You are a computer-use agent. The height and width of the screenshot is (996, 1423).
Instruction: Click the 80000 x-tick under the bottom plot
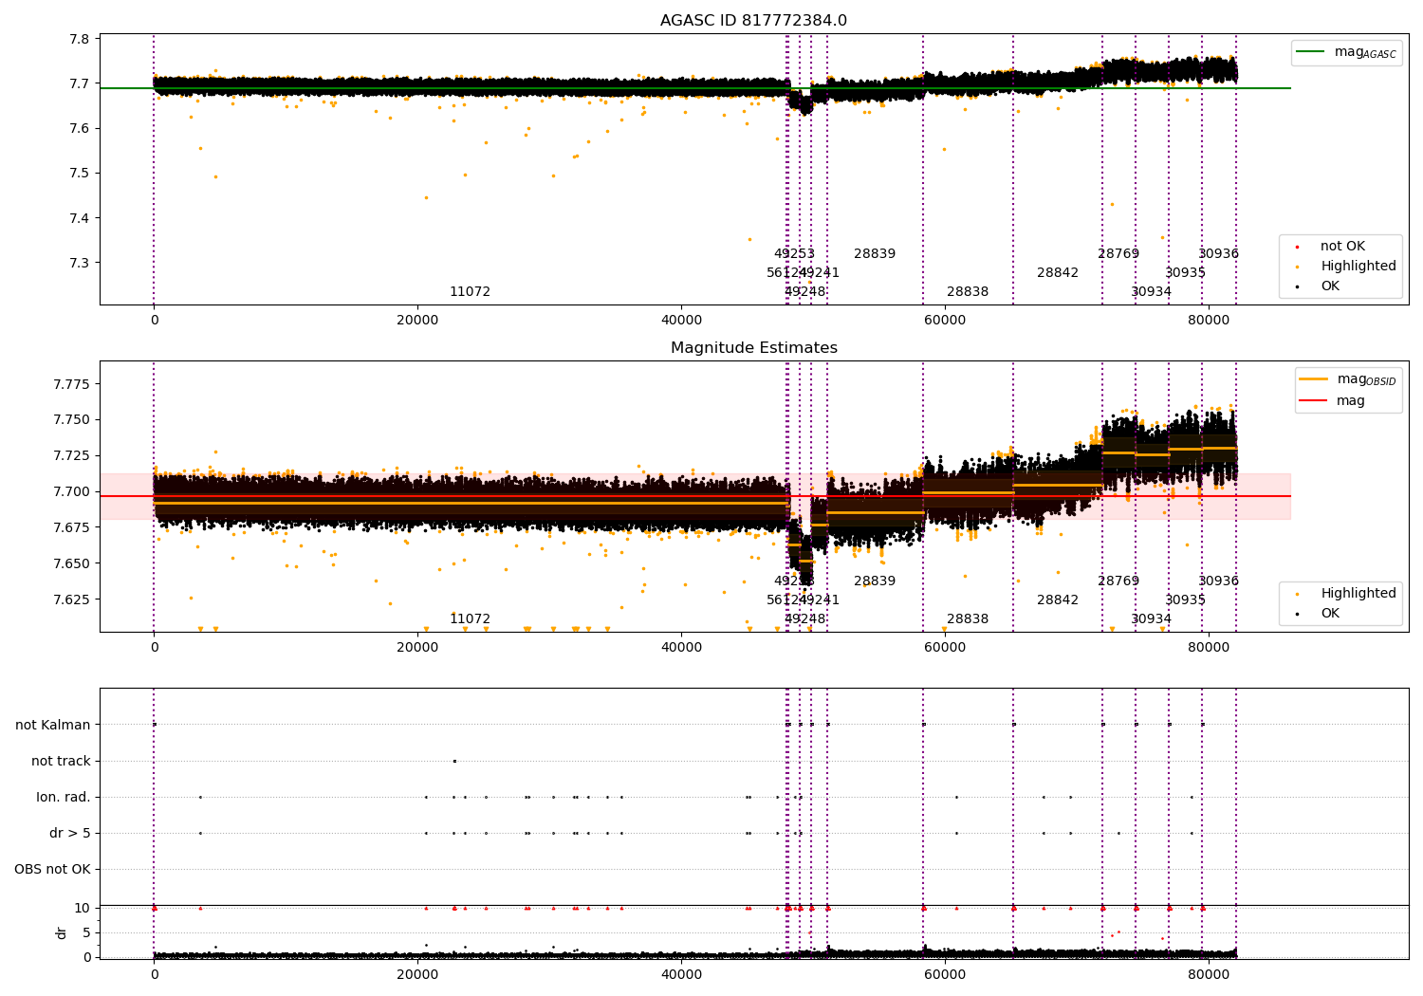point(1209,974)
